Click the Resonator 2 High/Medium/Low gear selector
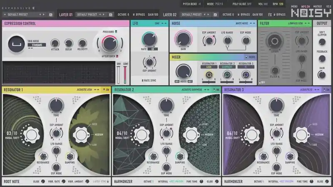The height and width of the screenshot is (187, 333). [191, 135]
